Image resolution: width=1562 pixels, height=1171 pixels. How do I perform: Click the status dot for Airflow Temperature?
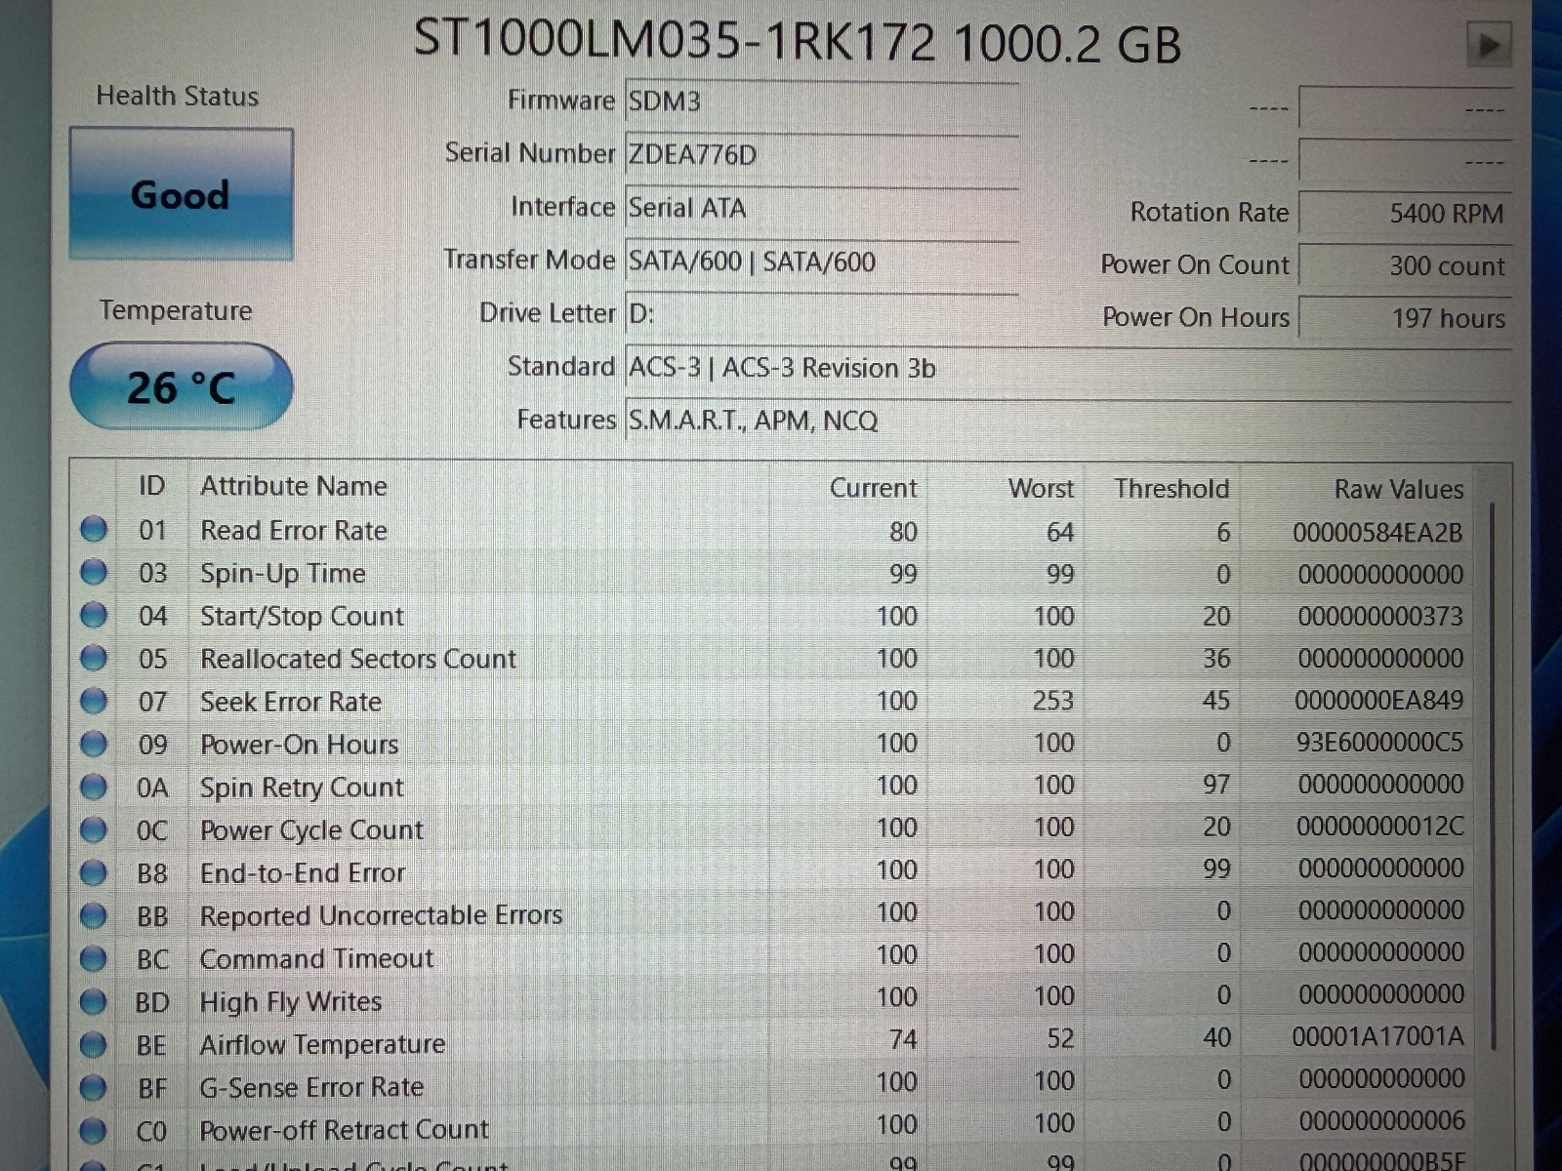pos(94,1045)
